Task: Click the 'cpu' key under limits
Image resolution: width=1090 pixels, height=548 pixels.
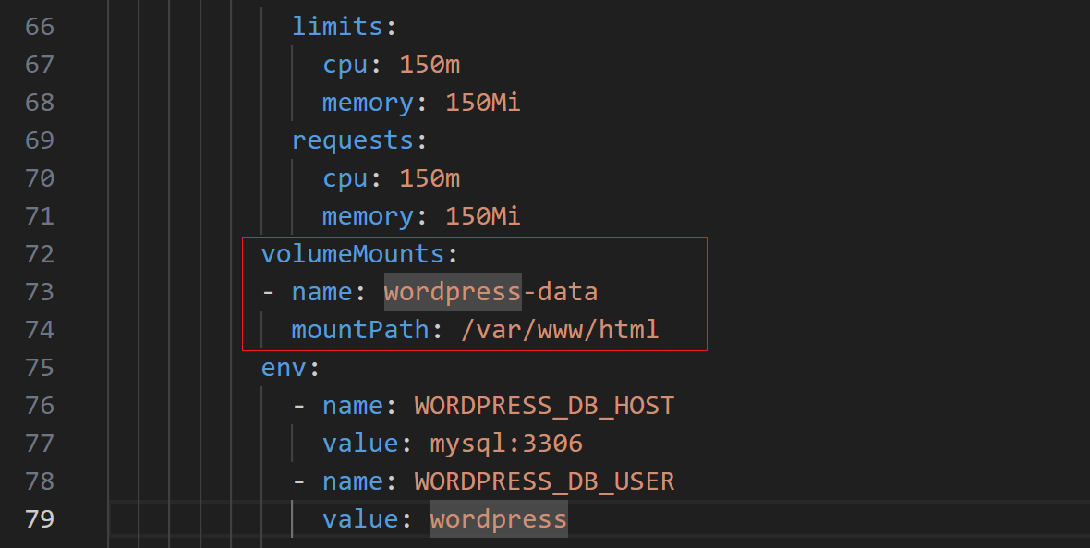Action: click(345, 65)
